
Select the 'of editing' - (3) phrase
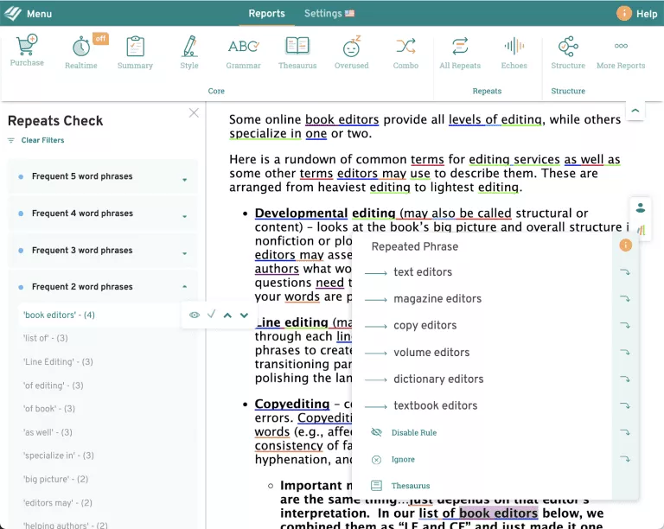(54, 386)
